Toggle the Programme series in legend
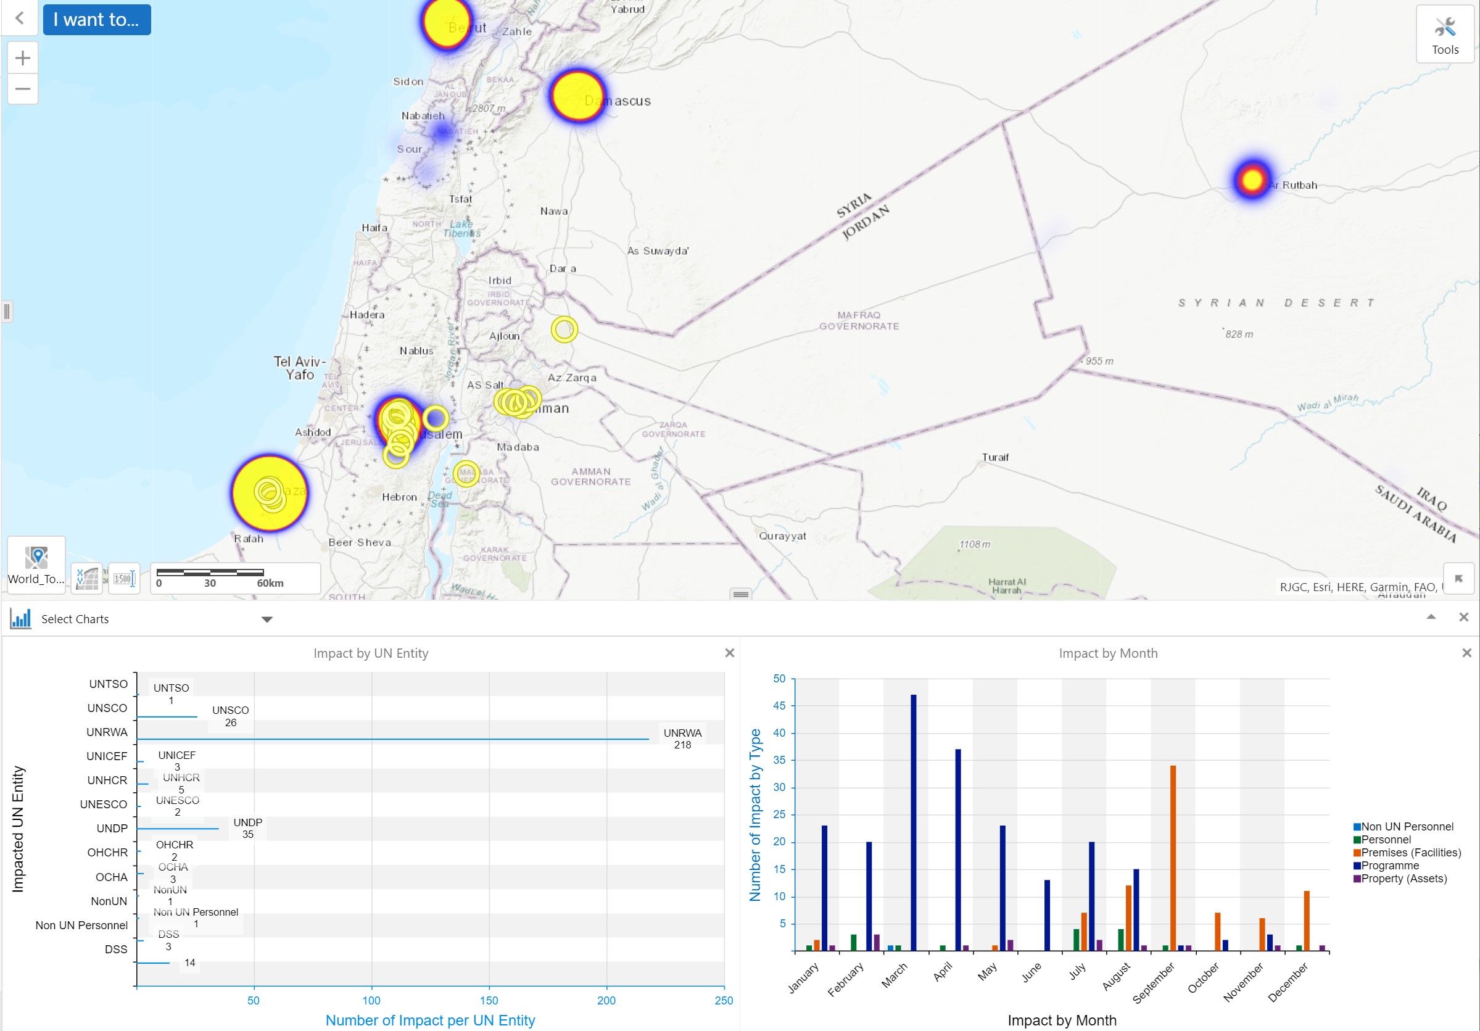 click(x=1389, y=865)
